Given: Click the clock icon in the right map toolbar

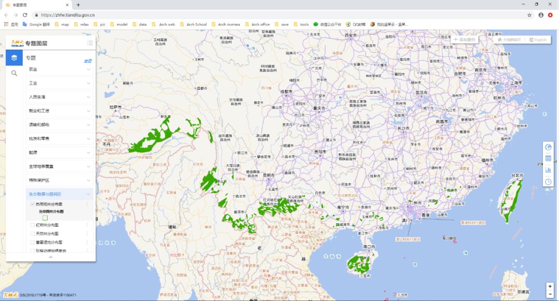Looking at the screenshot, I should pyautogui.click(x=548, y=182).
